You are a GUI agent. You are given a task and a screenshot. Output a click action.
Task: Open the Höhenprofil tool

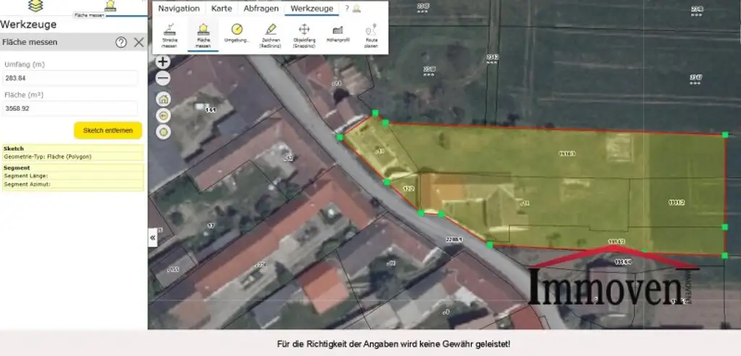[x=337, y=34]
